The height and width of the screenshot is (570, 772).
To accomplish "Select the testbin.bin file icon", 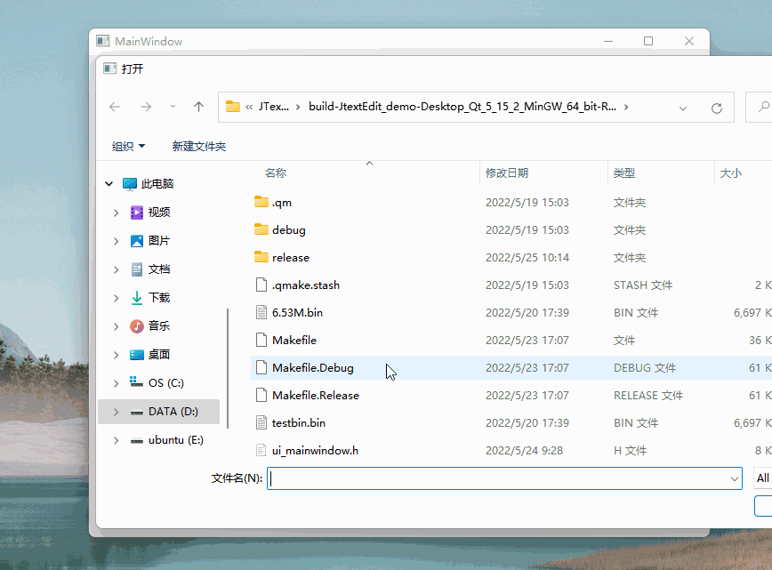I will 261,422.
